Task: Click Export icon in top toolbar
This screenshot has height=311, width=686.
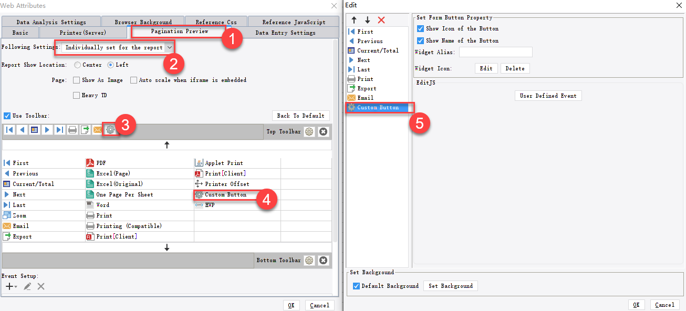Action: (x=85, y=130)
